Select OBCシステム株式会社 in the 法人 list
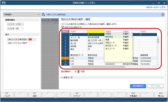 pos(22,40)
